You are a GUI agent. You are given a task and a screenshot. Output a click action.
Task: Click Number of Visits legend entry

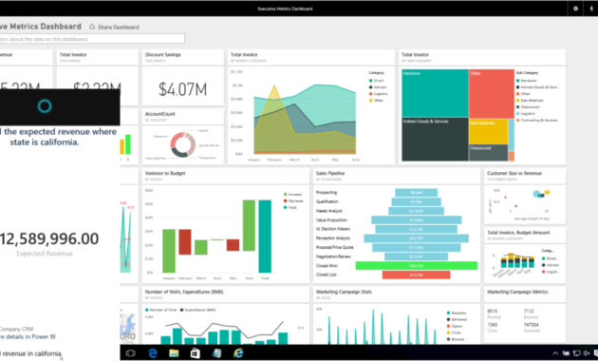pos(161,310)
